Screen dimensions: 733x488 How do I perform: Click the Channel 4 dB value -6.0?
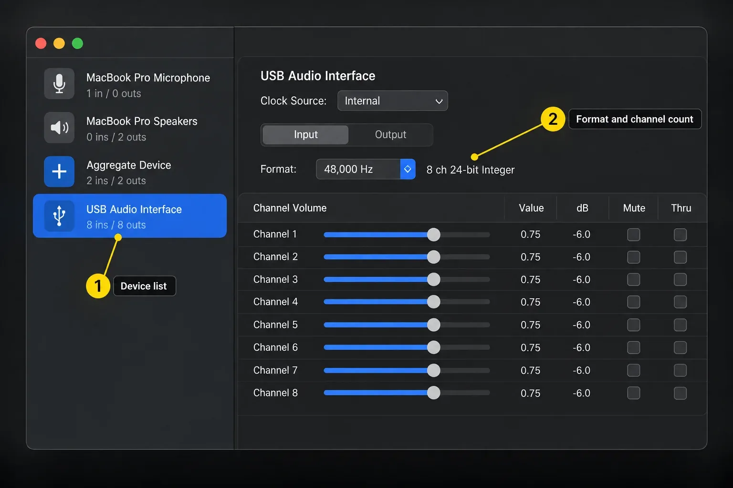pos(582,302)
